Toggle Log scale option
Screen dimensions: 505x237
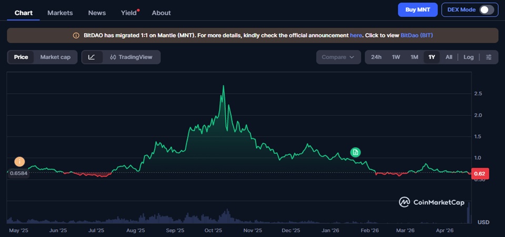pos(469,57)
